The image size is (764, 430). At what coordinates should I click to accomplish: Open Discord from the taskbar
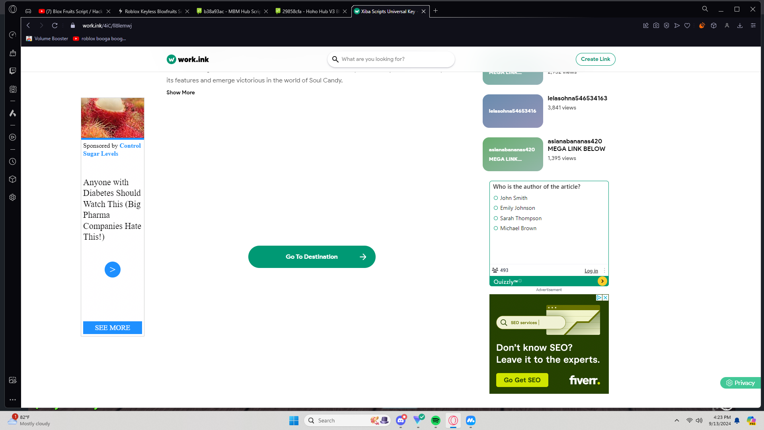pos(401,420)
